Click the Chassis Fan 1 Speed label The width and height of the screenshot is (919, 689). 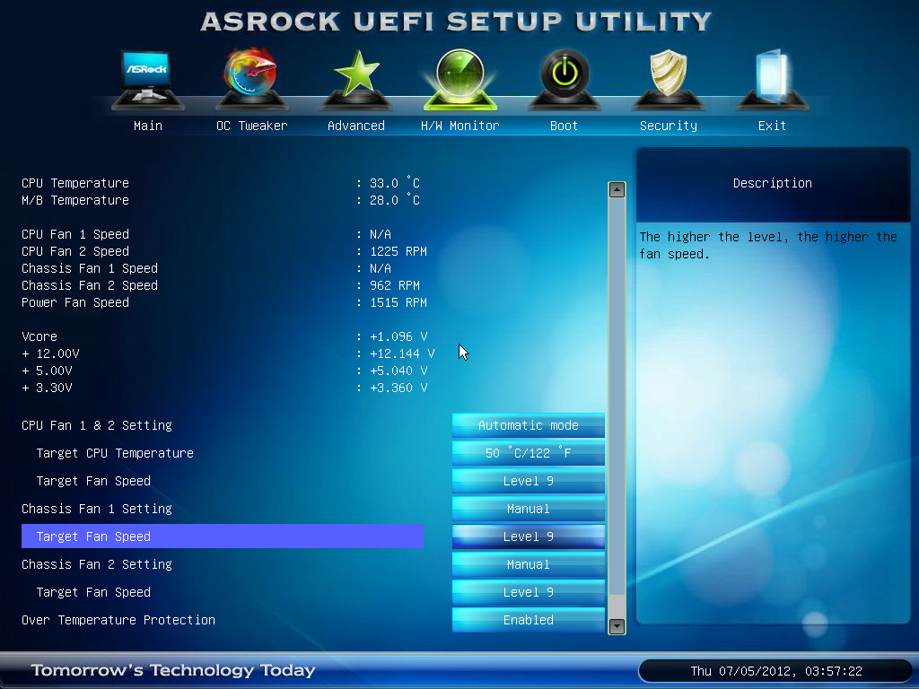[x=90, y=268]
